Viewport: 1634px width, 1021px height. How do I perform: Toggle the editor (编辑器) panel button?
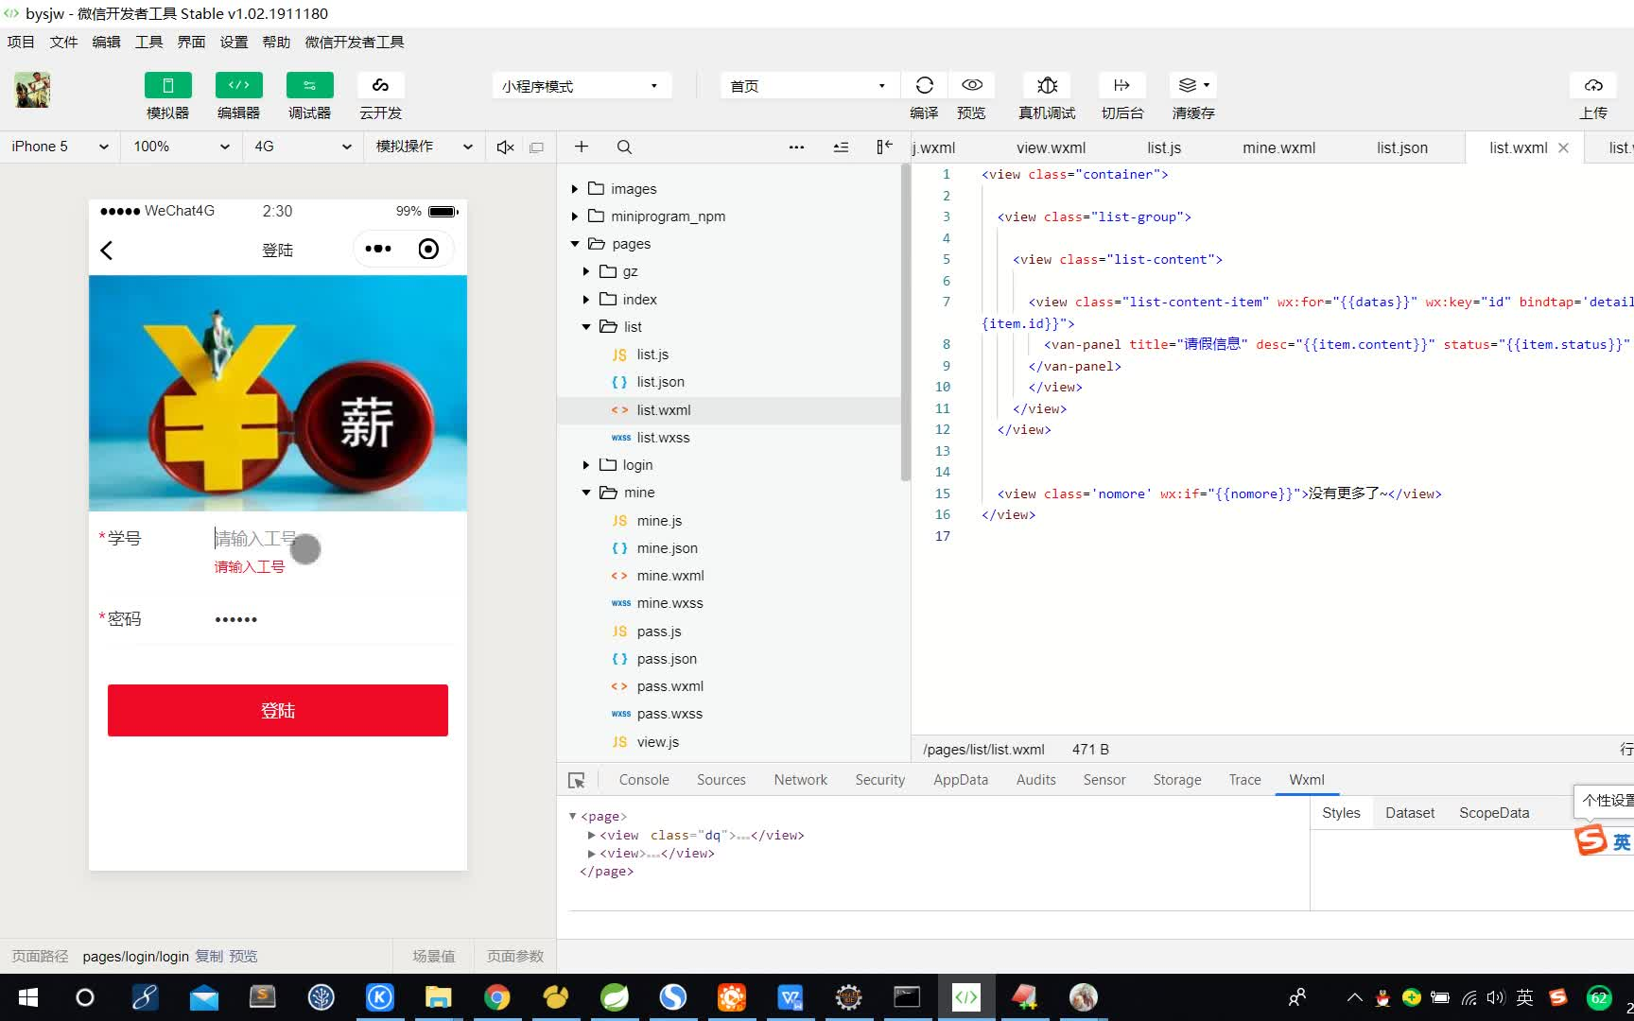[x=238, y=85]
